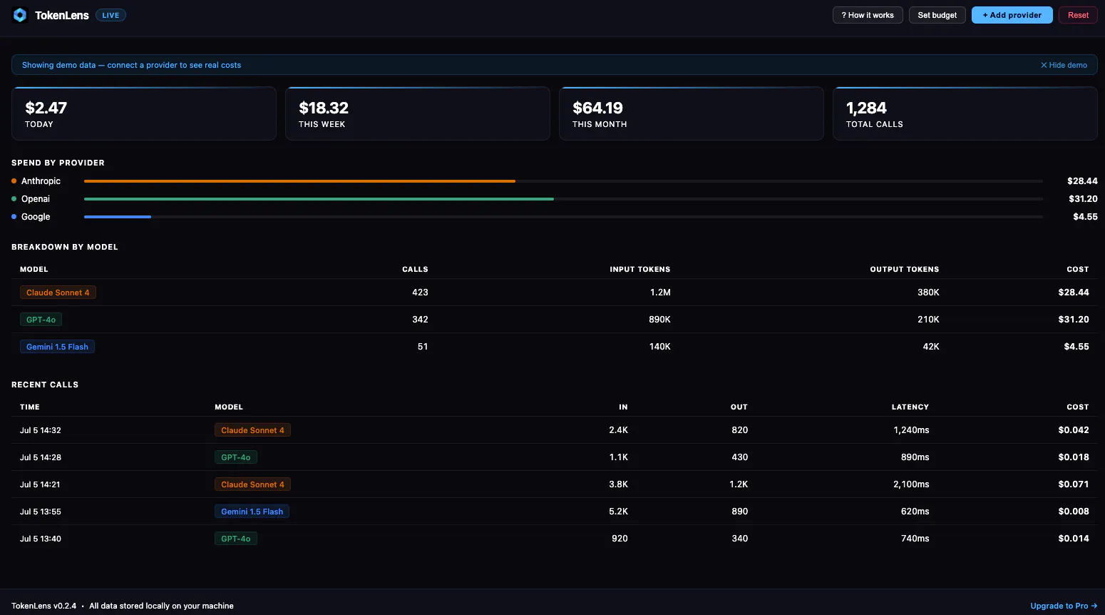Click the output tokens value 380K
Image resolution: width=1105 pixels, height=615 pixels.
click(x=928, y=293)
